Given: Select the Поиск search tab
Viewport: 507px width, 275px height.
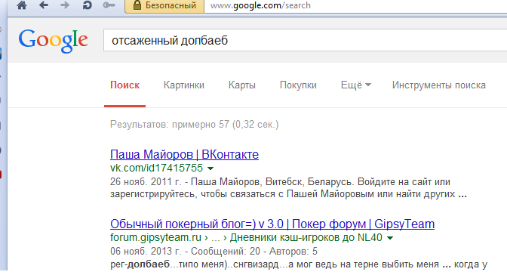Looking at the screenshot, I should point(124,85).
